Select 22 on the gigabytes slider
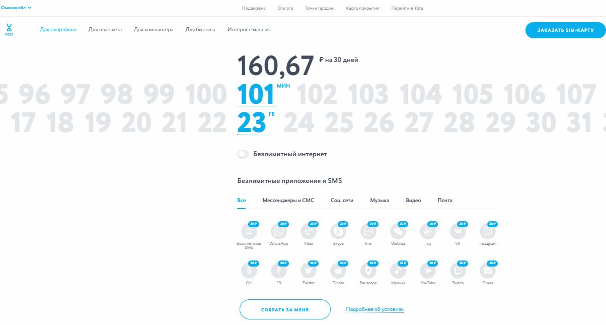This screenshot has height=325, width=606. pos(212,122)
